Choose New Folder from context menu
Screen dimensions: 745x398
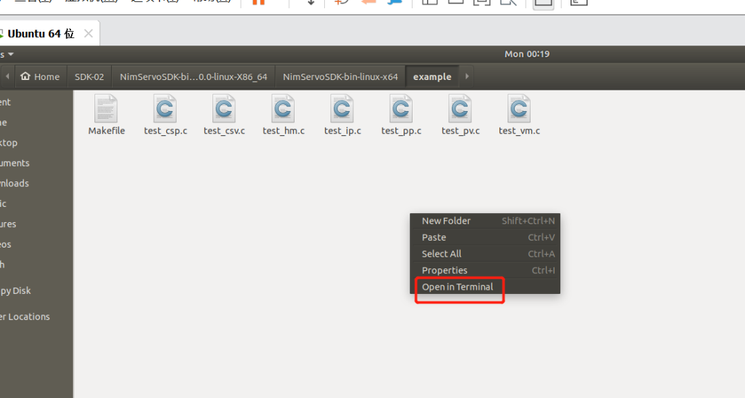click(x=485, y=221)
